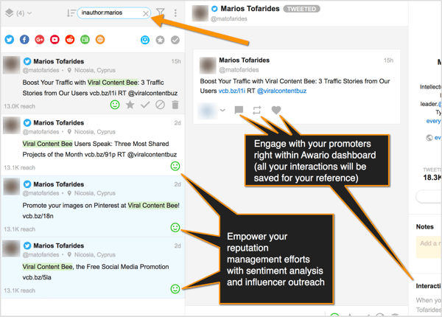442x317 pixels.
Task: Open the layers alerts dropdown (4)
Action: pyautogui.click(x=18, y=13)
